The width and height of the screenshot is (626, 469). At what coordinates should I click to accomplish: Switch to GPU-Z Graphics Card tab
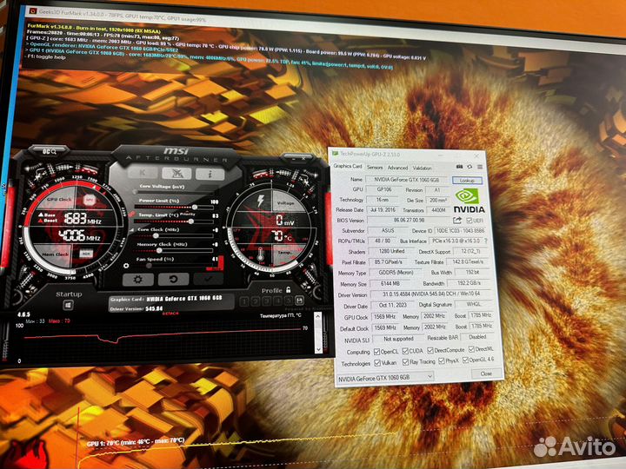(347, 166)
